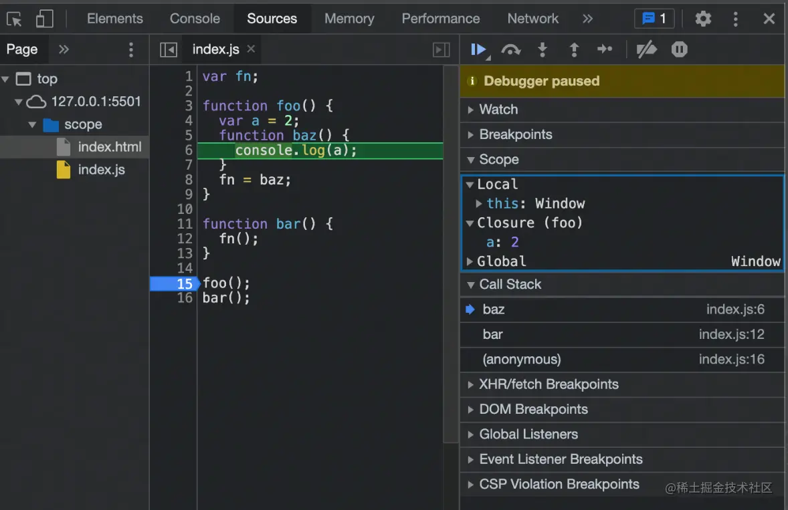The image size is (788, 510).
Task: Toggle the device toolbar icon
Action: [44, 19]
